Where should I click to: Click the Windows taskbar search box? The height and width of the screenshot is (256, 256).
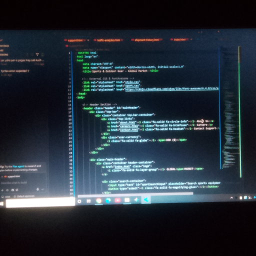[x=40, y=202]
